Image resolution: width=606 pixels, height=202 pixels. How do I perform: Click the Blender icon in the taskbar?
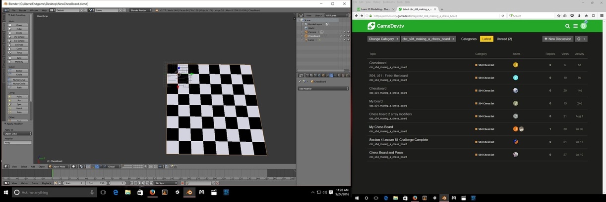pos(188,192)
